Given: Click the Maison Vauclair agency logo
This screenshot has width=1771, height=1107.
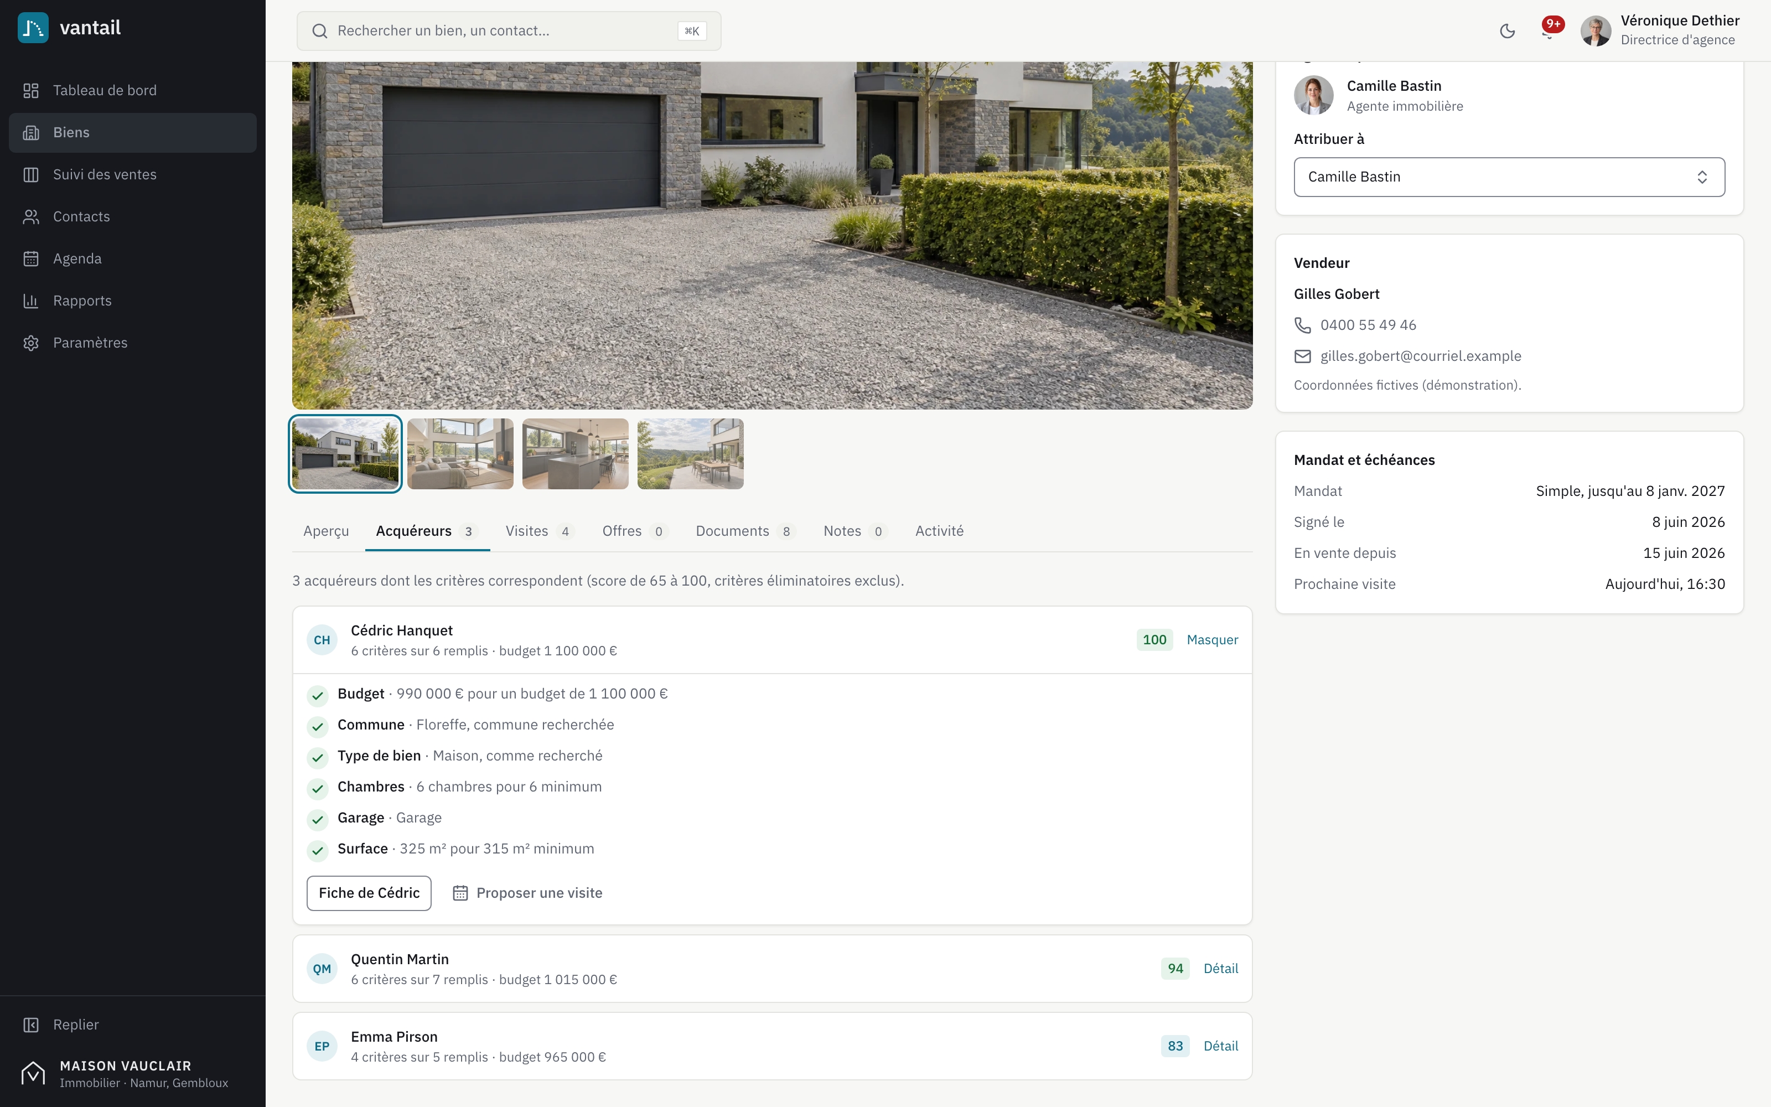Looking at the screenshot, I should coord(33,1073).
